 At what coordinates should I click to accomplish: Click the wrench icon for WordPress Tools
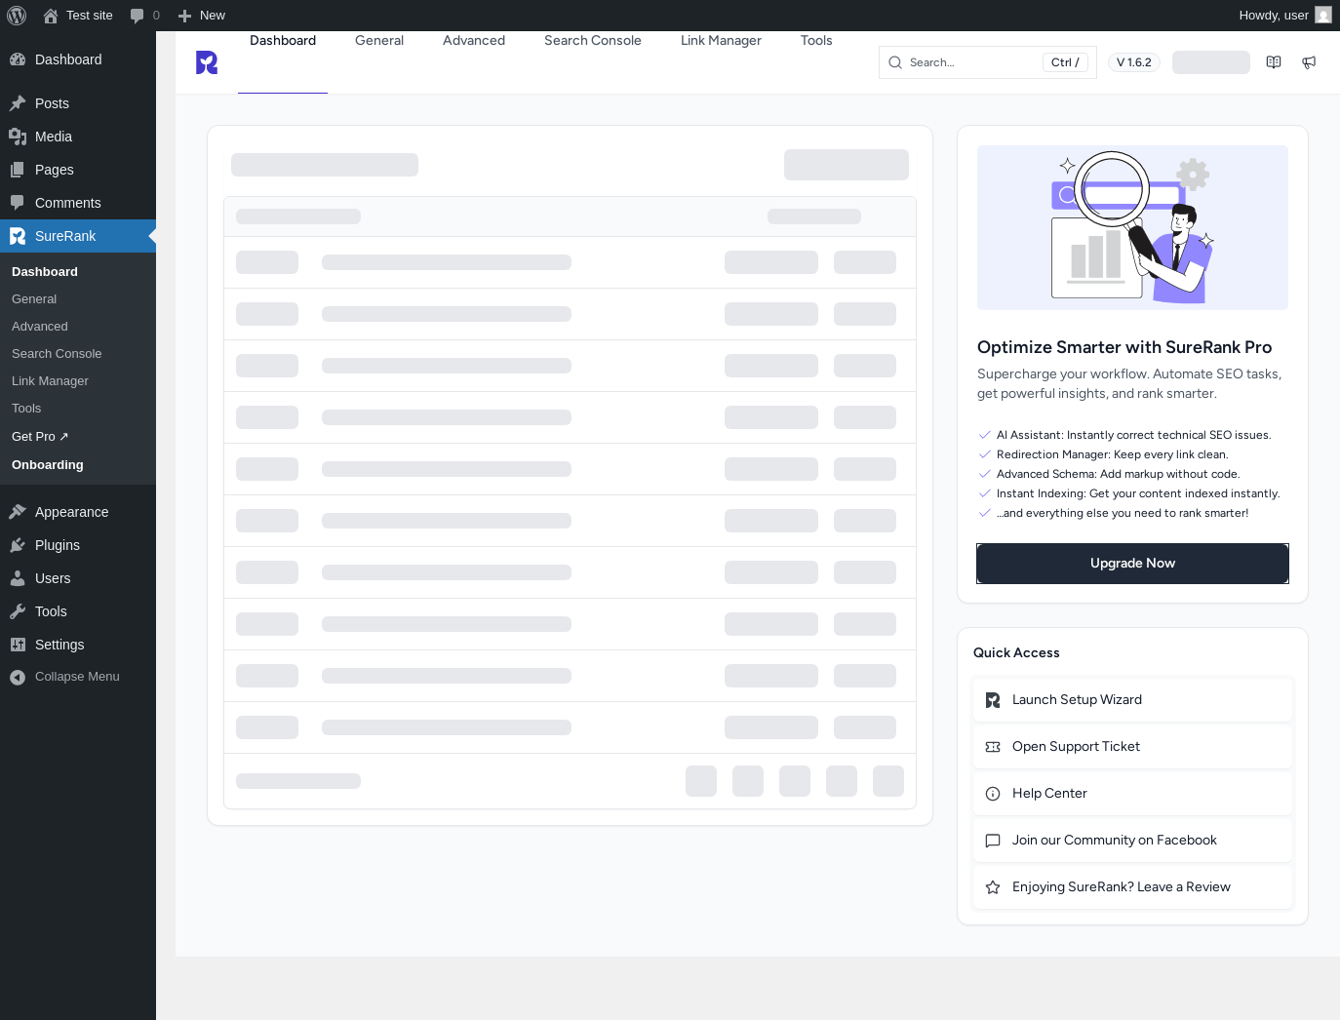[18, 611]
